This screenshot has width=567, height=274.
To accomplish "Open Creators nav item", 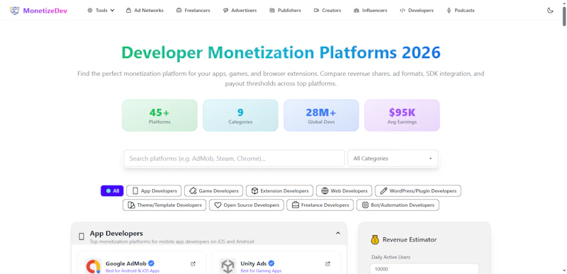I will point(327,11).
